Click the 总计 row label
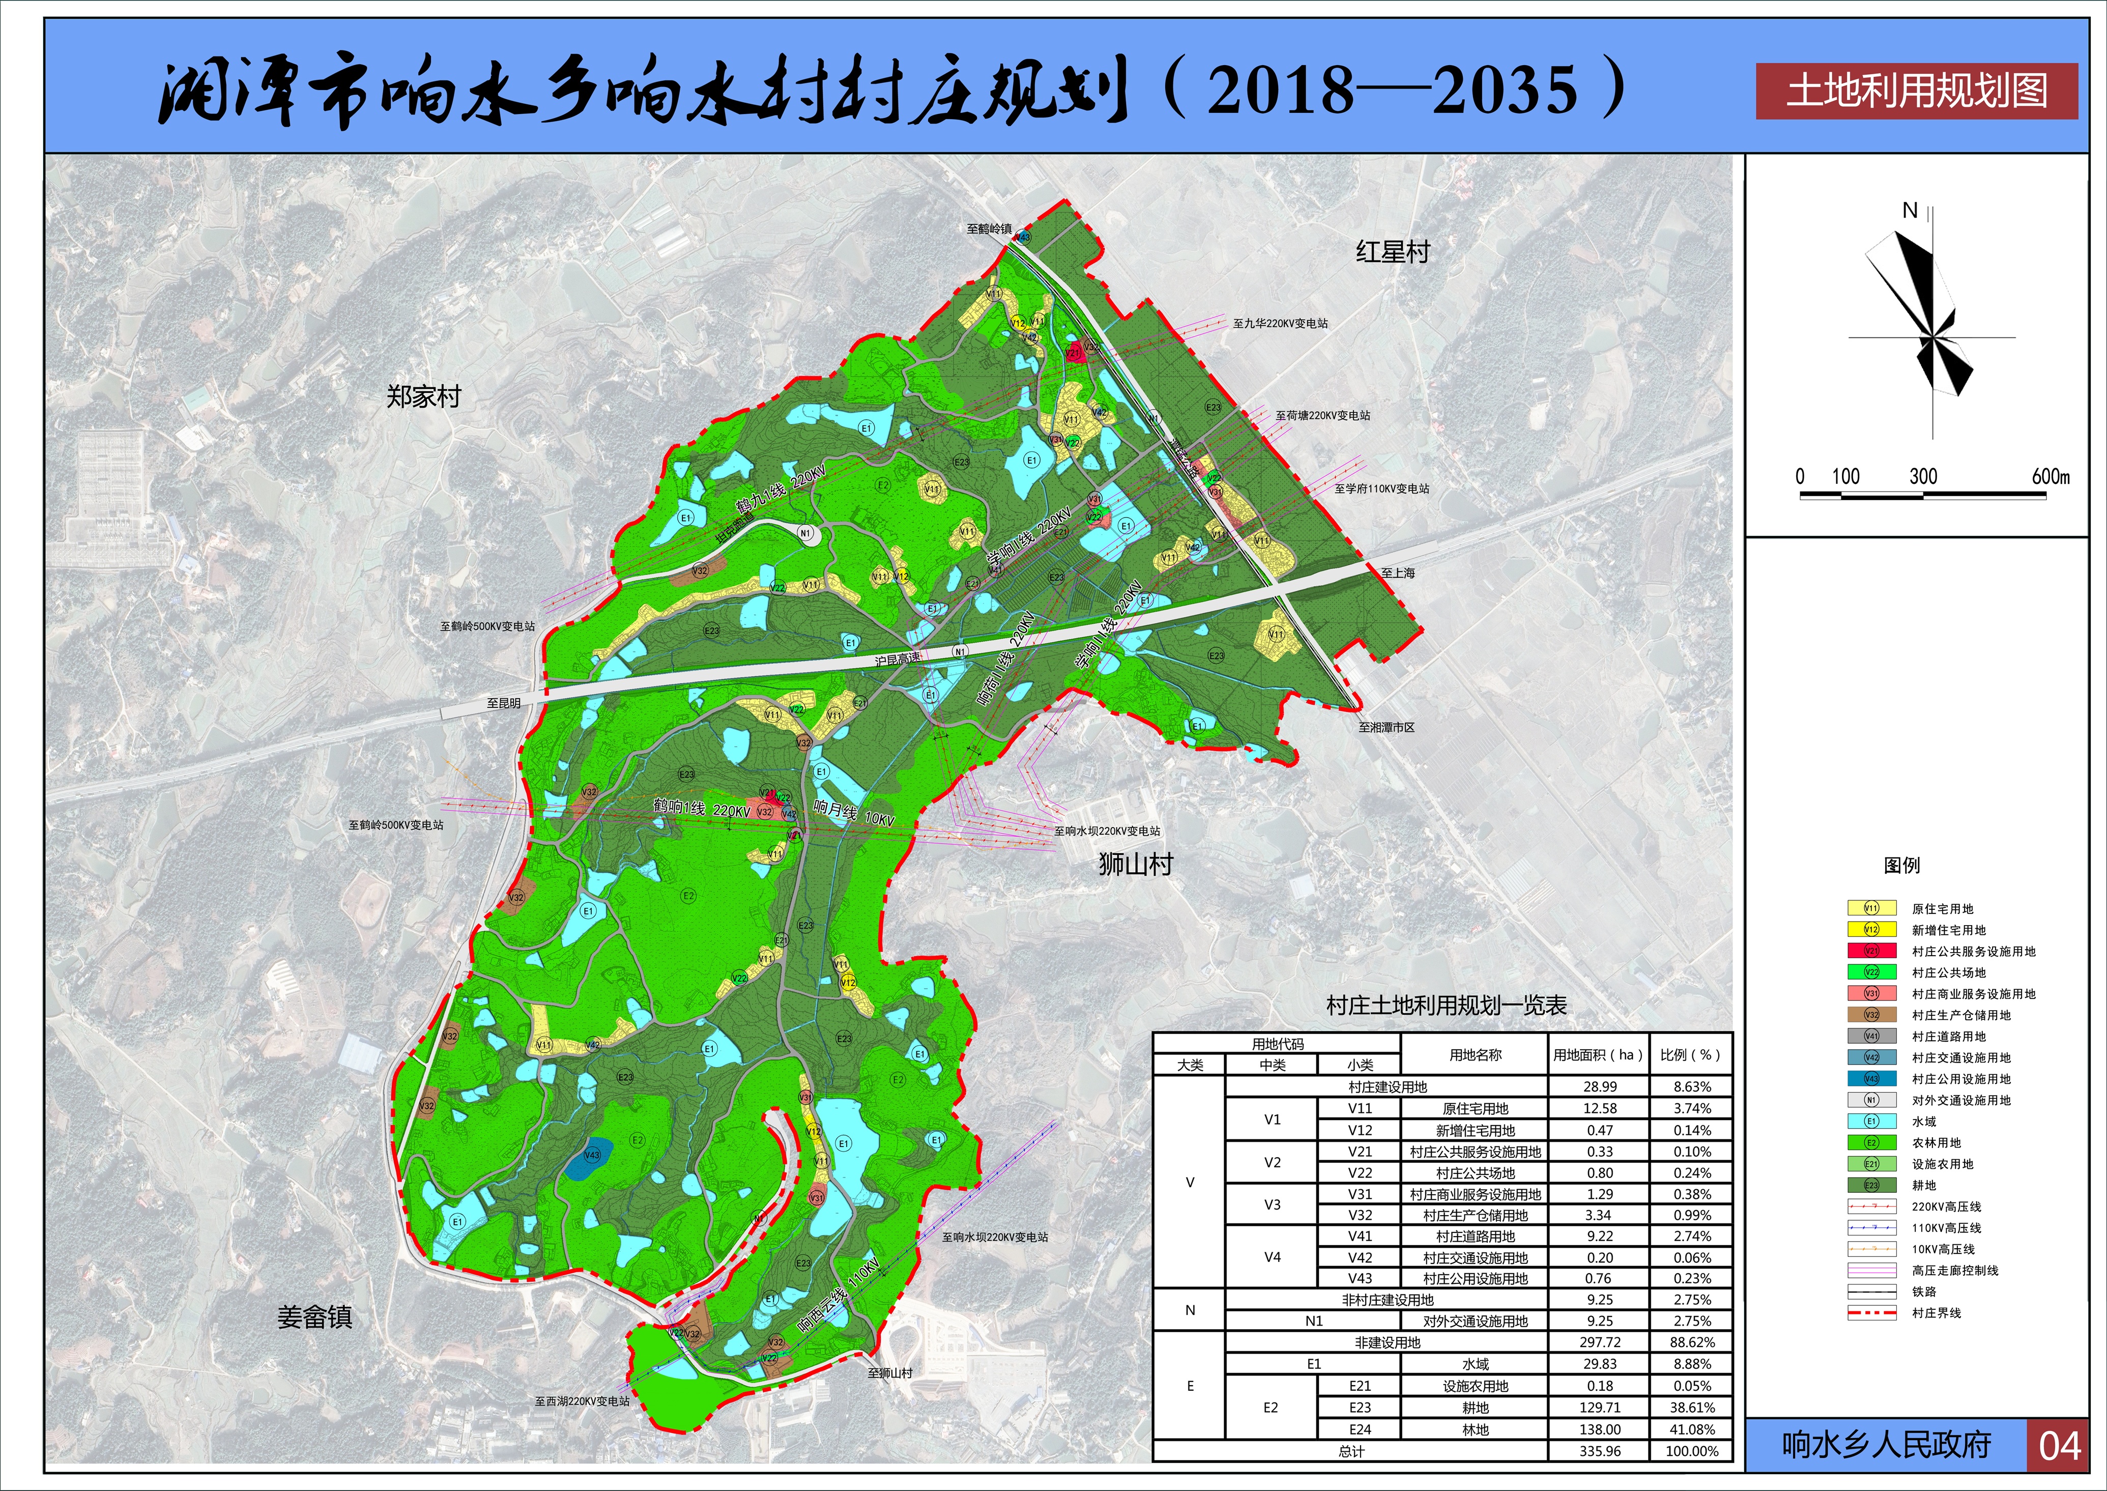 click(x=1350, y=1451)
